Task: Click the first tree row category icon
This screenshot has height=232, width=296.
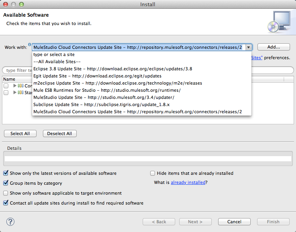Action: pos(21,86)
